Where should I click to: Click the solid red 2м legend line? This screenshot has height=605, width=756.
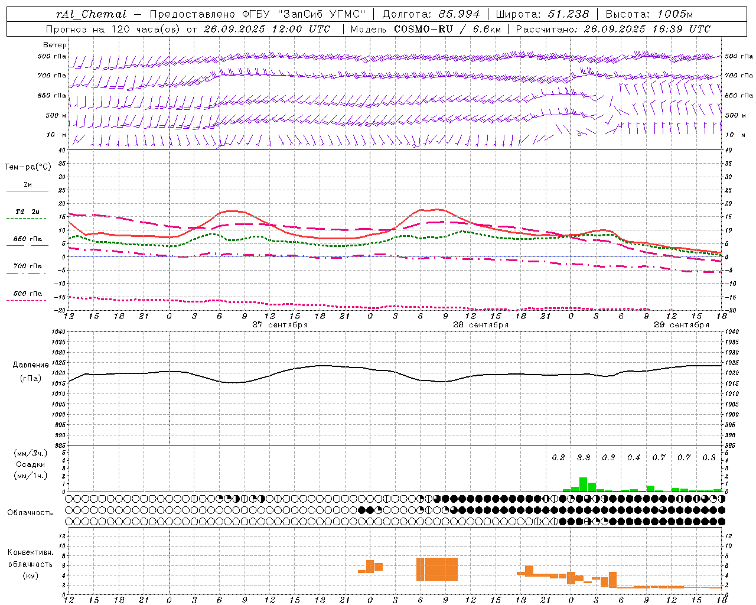point(27,191)
